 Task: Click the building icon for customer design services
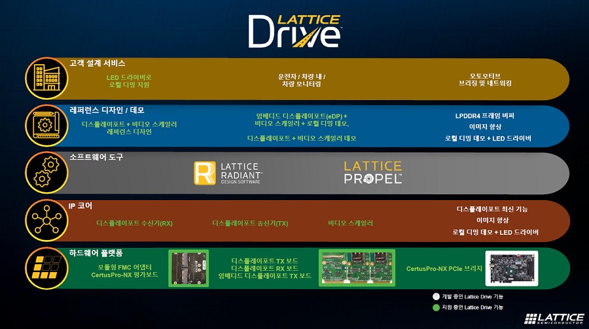pyautogui.click(x=46, y=78)
